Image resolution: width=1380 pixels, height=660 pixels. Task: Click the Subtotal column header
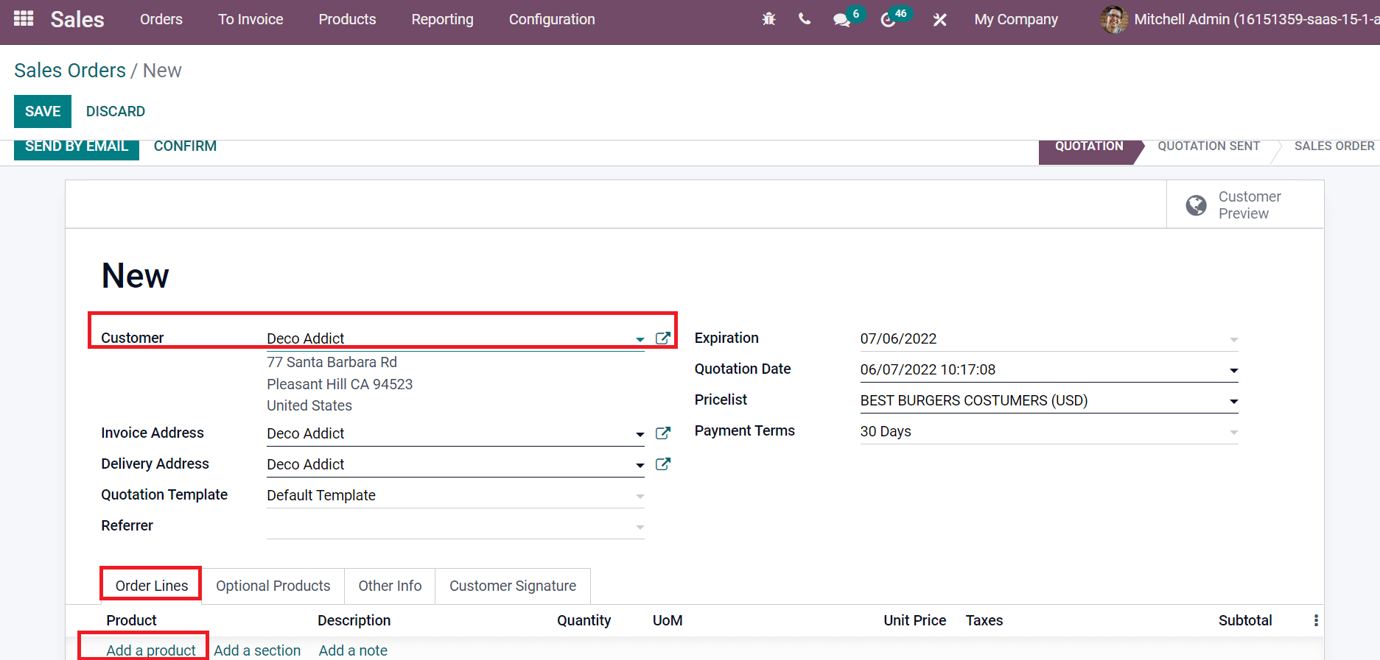pyautogui.click(x=1245, y=620)
